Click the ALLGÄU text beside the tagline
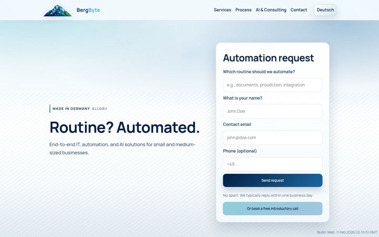Image resolution: width=379 pixels, height=237 pixels. (99, 109)
